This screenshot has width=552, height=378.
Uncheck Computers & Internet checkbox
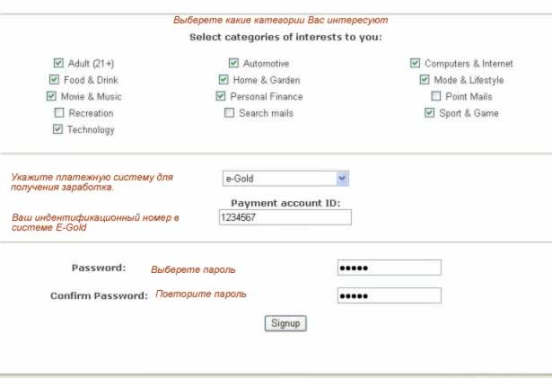[x=415, y=63]
